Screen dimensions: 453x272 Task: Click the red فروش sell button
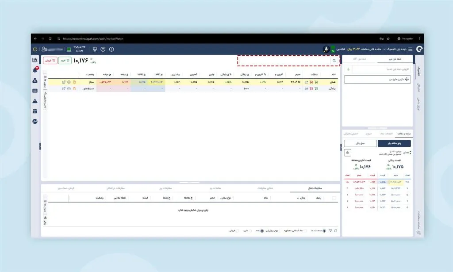coord(50,60)
